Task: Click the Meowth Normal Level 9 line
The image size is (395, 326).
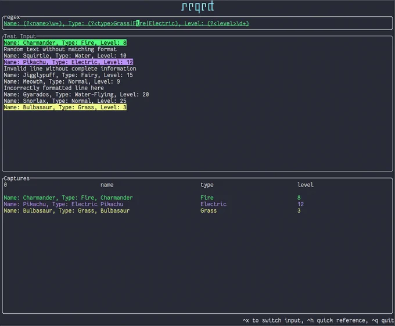Action: point(62,81)
